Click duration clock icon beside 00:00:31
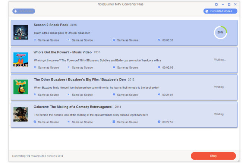The height and width of the screenshot is (163, 246). pos(159,40)
